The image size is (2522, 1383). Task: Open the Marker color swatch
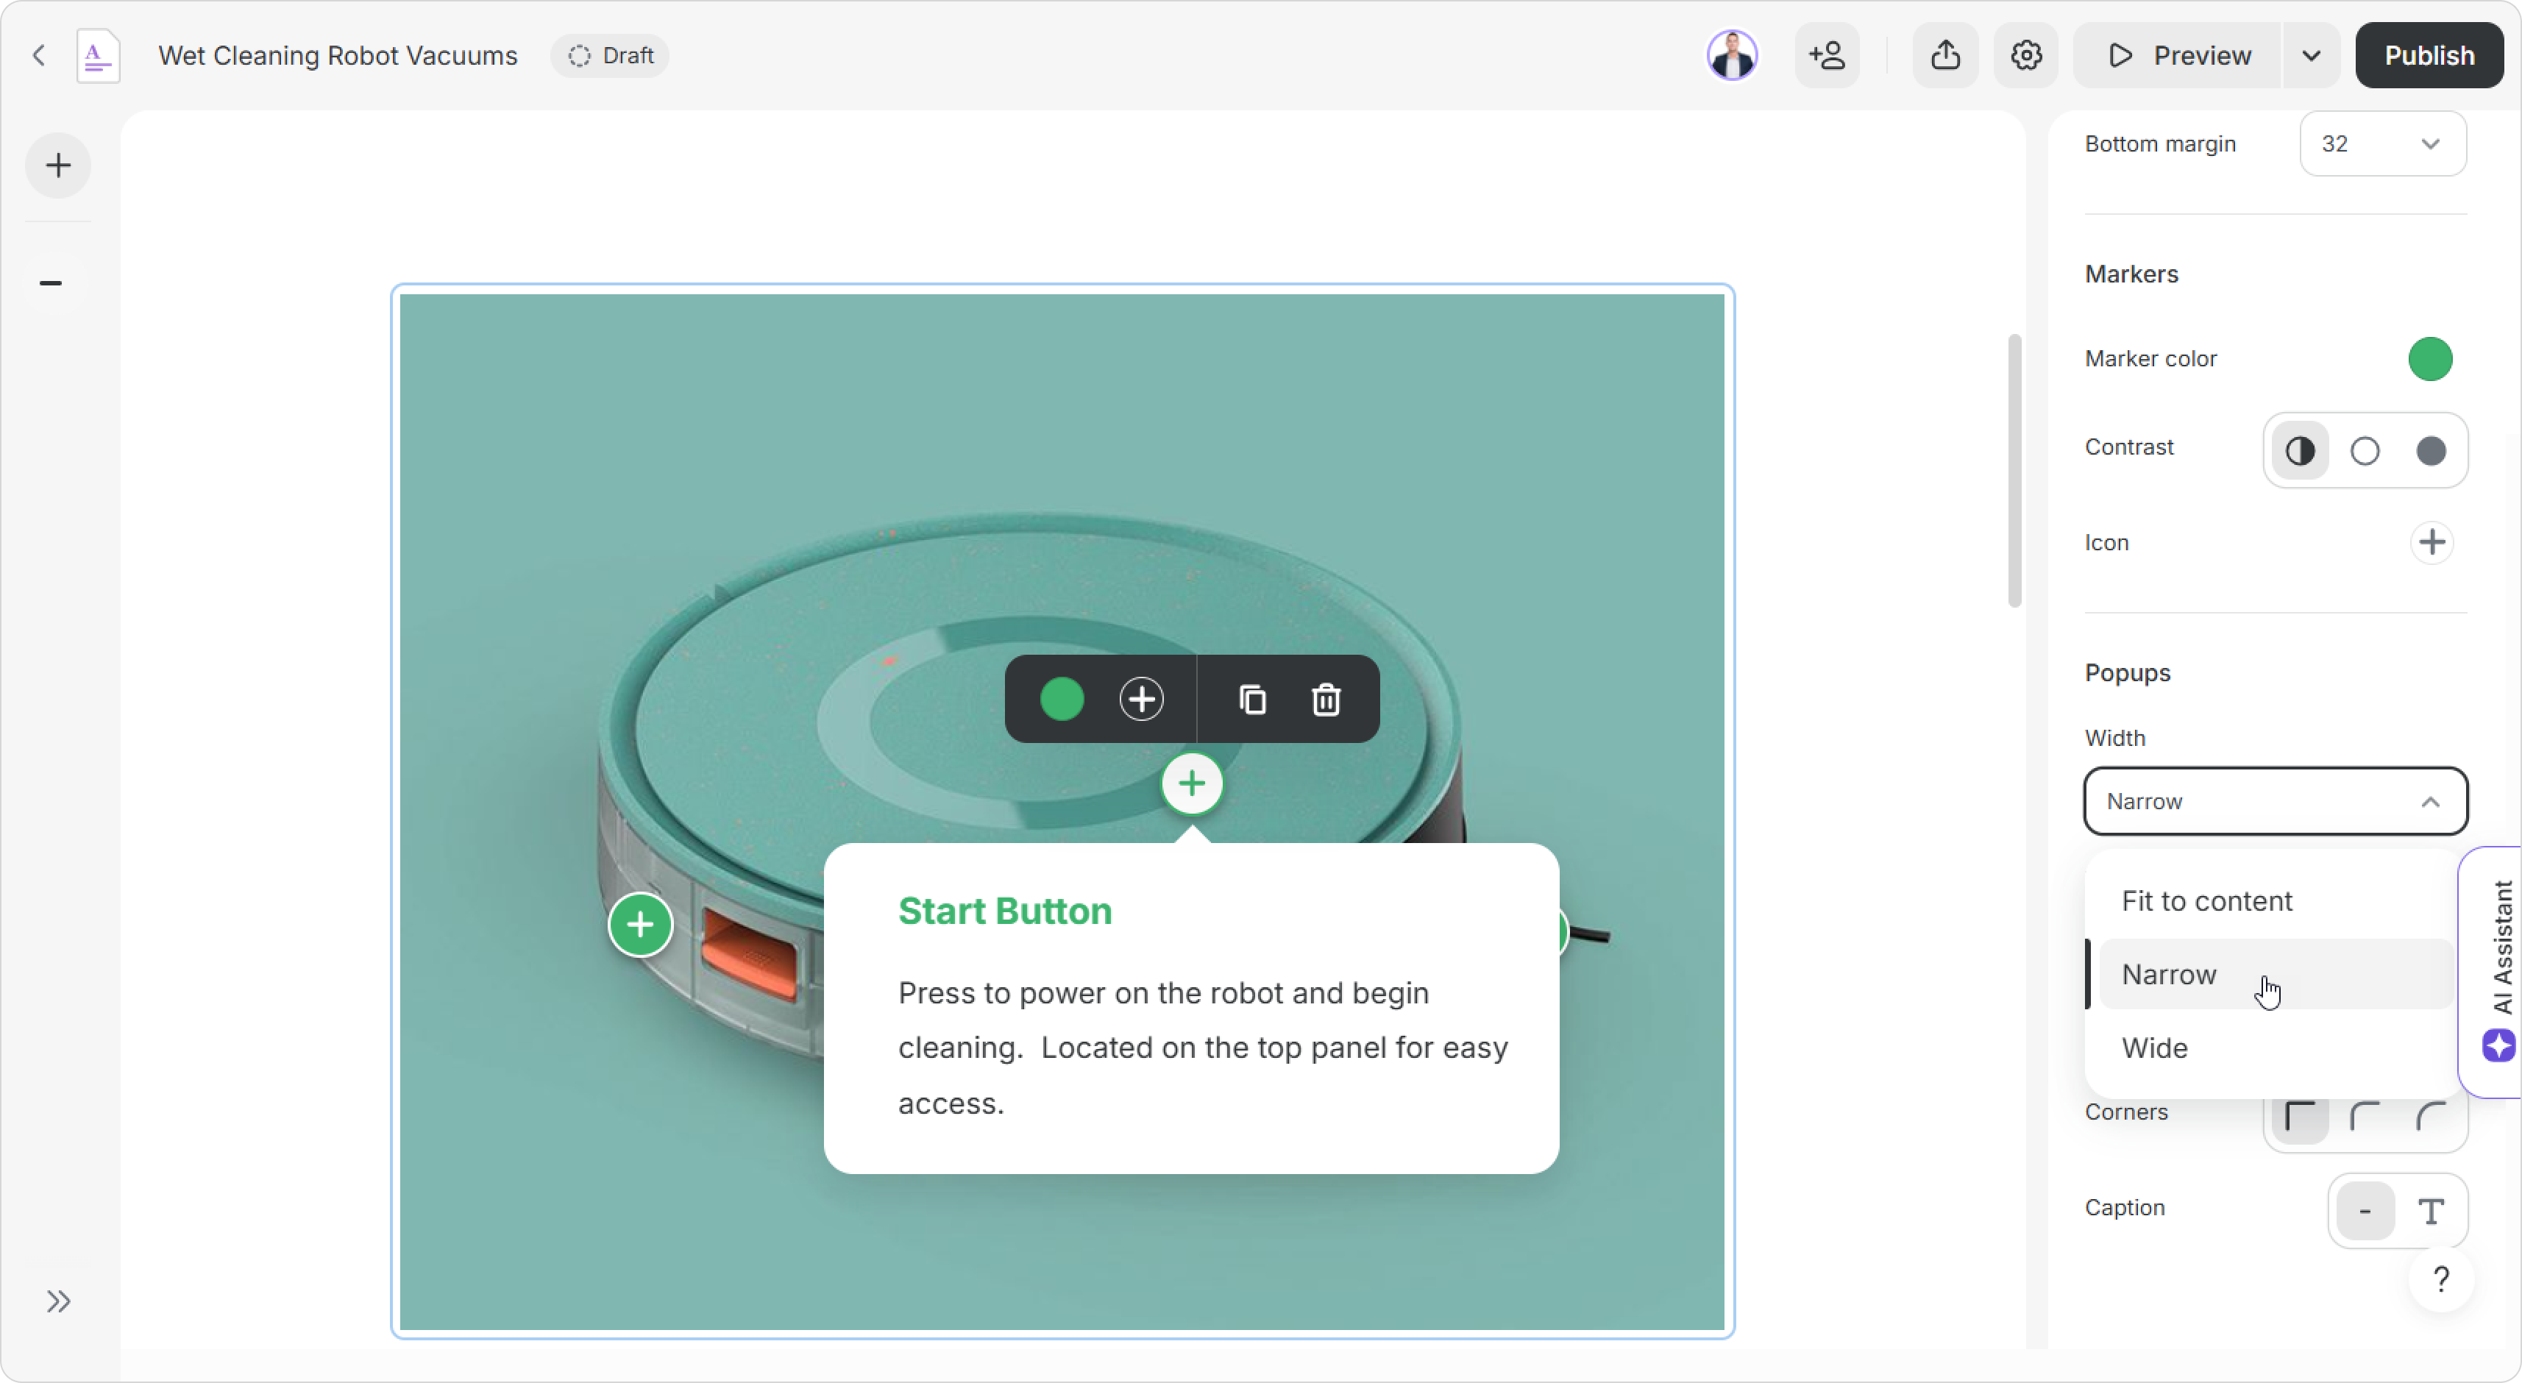click(2429, 359)
